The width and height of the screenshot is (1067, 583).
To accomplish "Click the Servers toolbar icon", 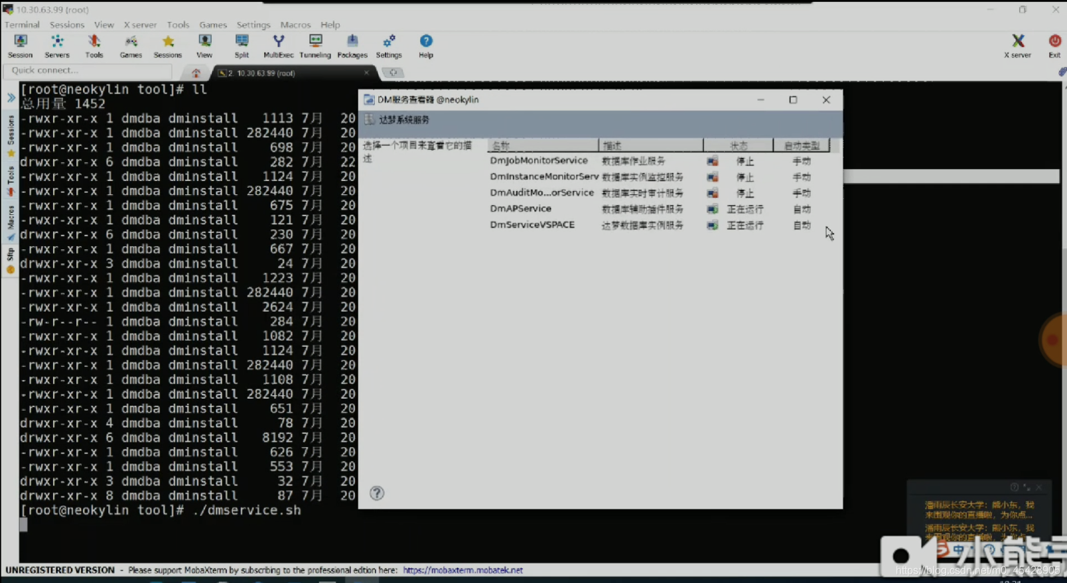I will pos(57,46).
